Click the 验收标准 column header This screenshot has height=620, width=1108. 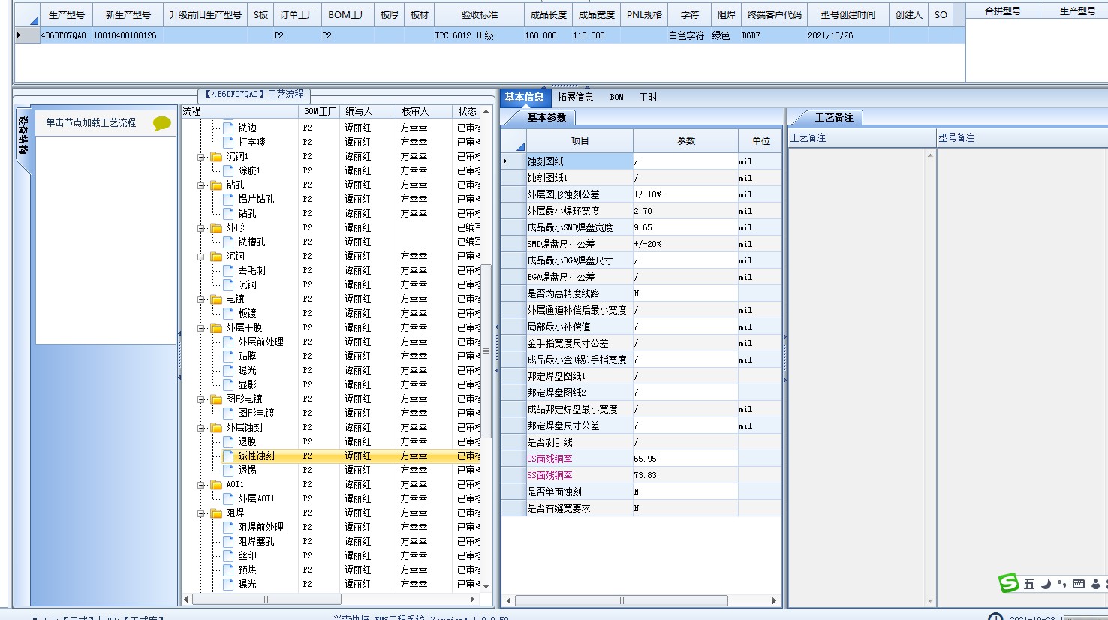click(x=479, y=15)
